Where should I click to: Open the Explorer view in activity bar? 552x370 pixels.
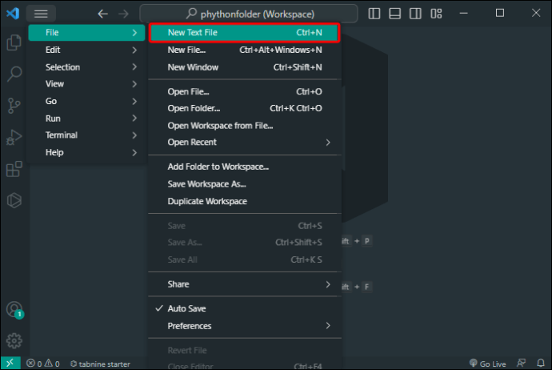coord(14,42)
